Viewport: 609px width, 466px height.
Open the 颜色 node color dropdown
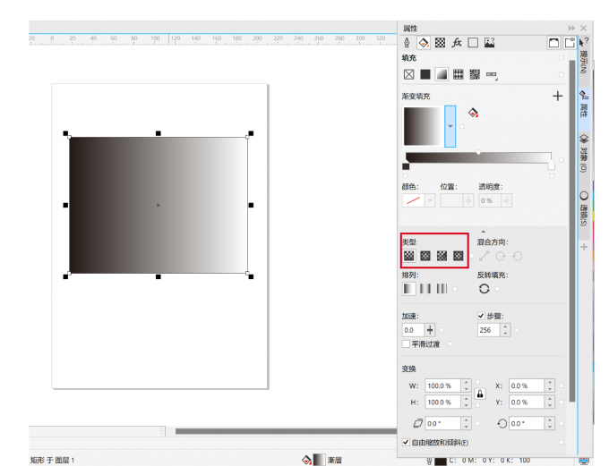430,200
